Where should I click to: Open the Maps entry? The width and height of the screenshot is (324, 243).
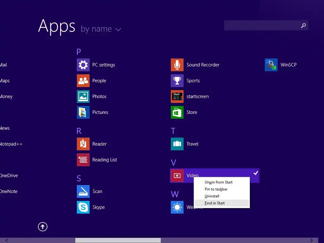pos(4,81)
